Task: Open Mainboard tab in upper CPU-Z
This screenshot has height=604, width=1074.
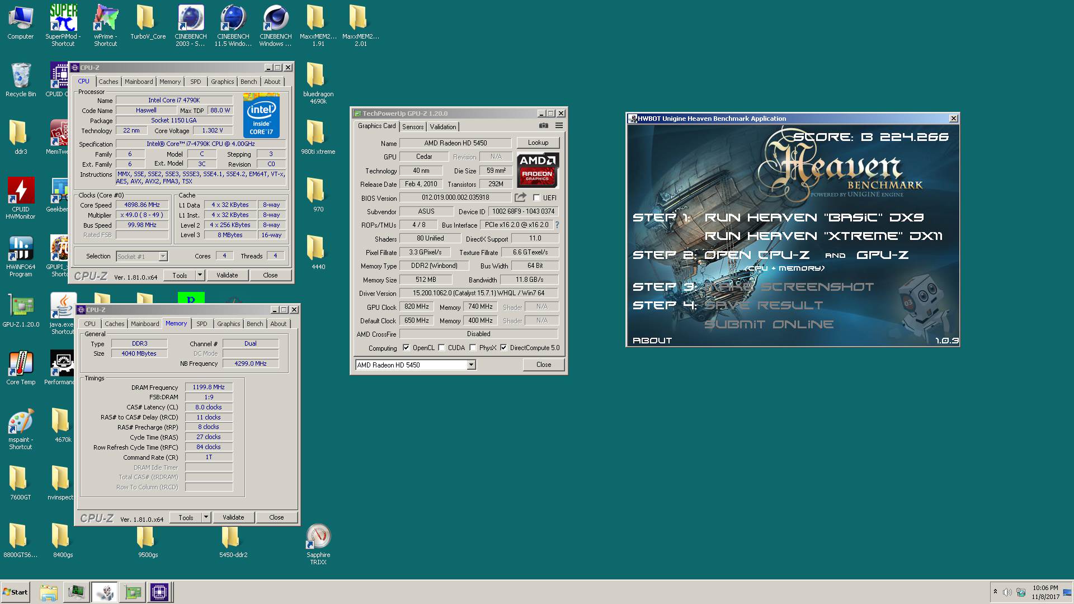Action: 139,82
